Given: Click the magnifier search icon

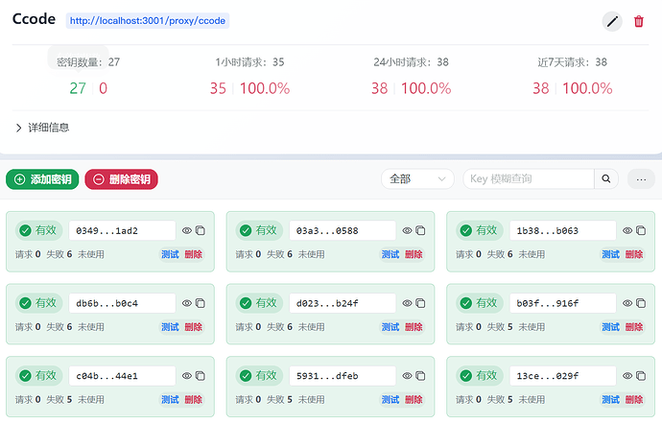Looking at the screenshot, I should click(x=605, y=179).
